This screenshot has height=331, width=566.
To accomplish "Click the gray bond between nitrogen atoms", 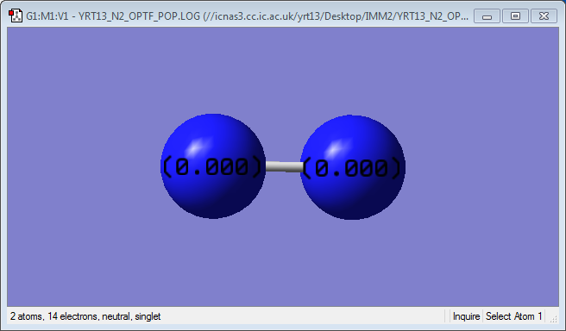I will click(x=284, y=166).
